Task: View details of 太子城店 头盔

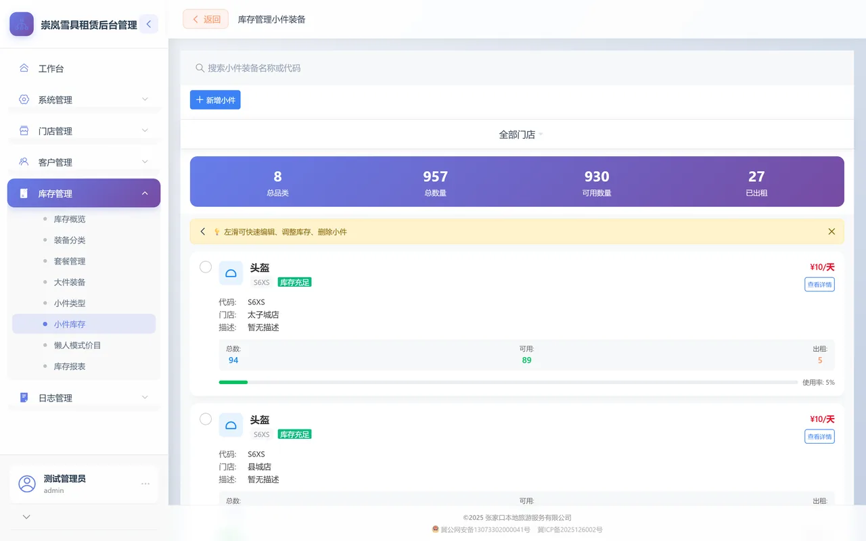Action: 819,285
